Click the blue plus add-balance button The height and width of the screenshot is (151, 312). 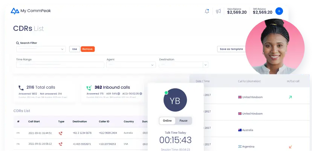pos(279,11)
